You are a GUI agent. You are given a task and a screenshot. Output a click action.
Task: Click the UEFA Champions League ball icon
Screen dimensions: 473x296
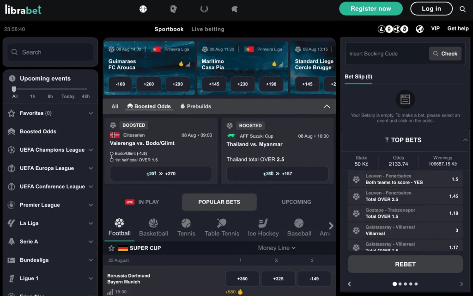pyautogui.click(x=12, y=150)
